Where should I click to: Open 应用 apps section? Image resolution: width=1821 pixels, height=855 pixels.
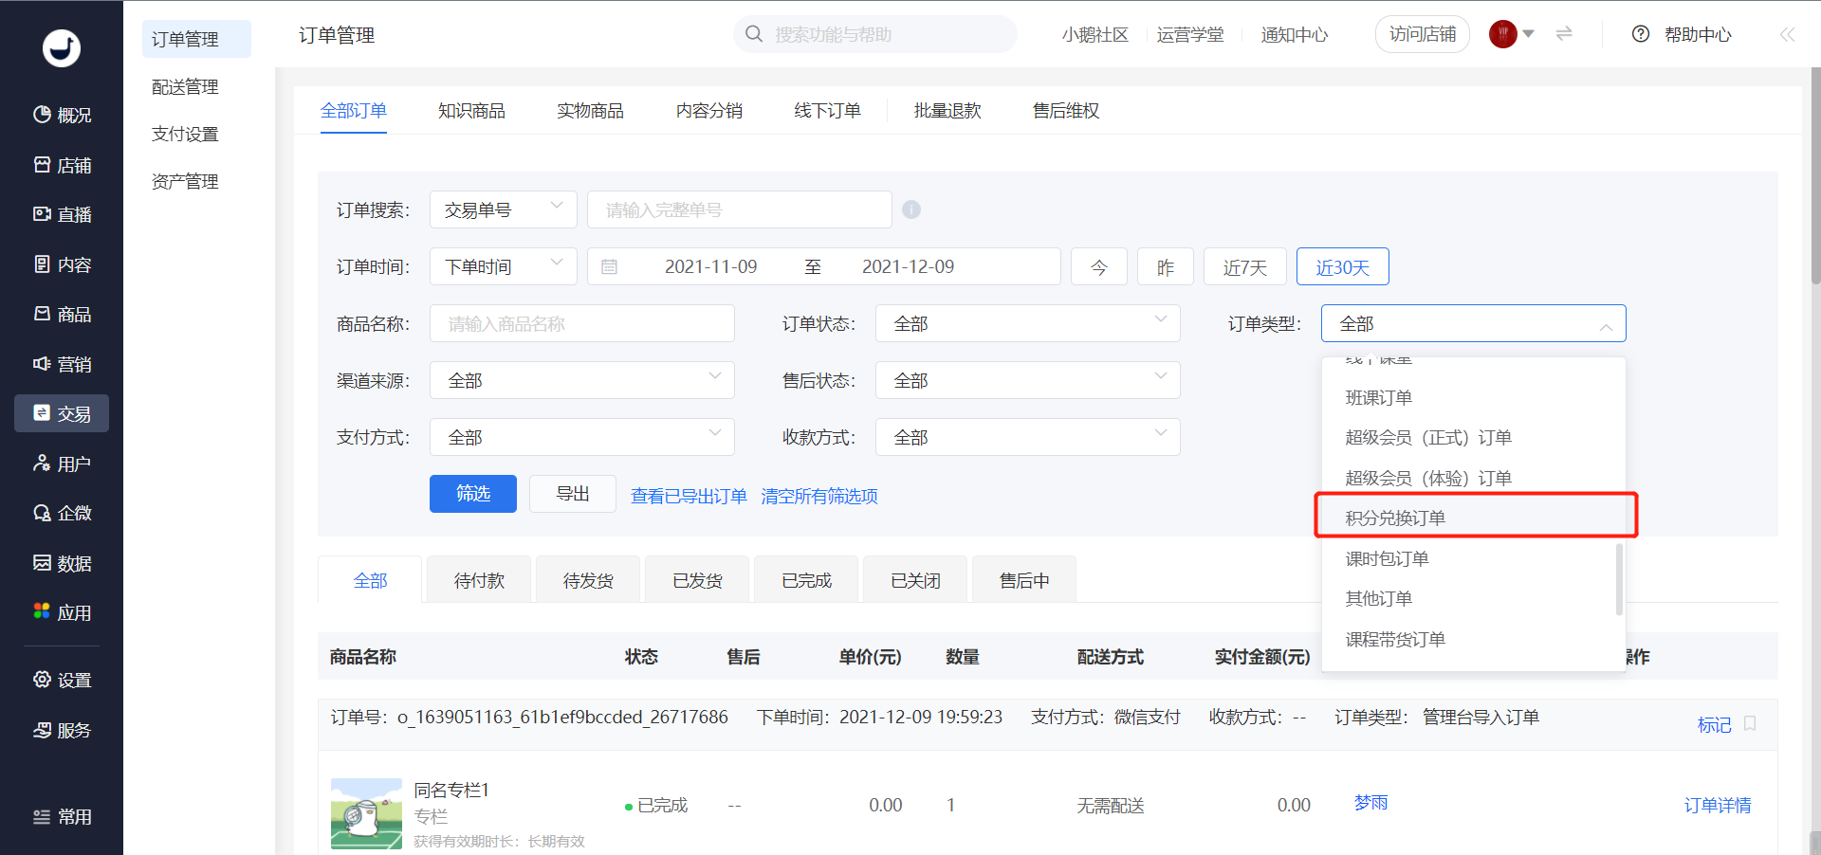[x=62, y=612]
